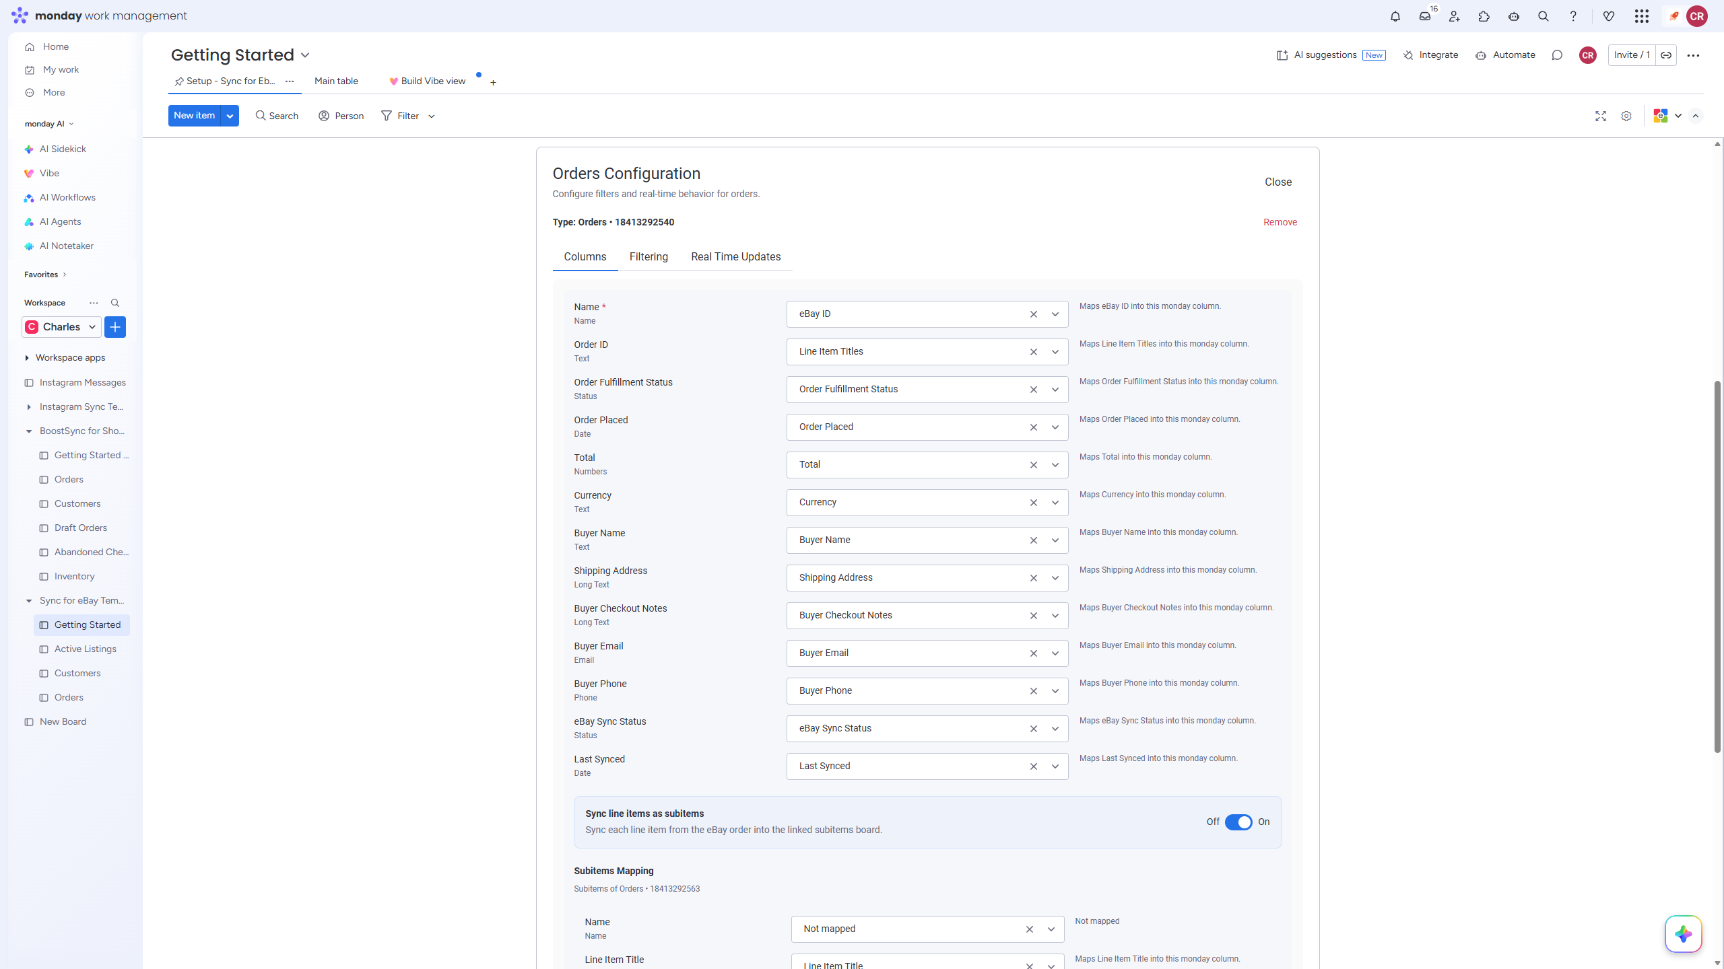Viewport: 1724px width, 969px height.
Task: Switch to the Real Time Updates tab
Action: [735, 257]
